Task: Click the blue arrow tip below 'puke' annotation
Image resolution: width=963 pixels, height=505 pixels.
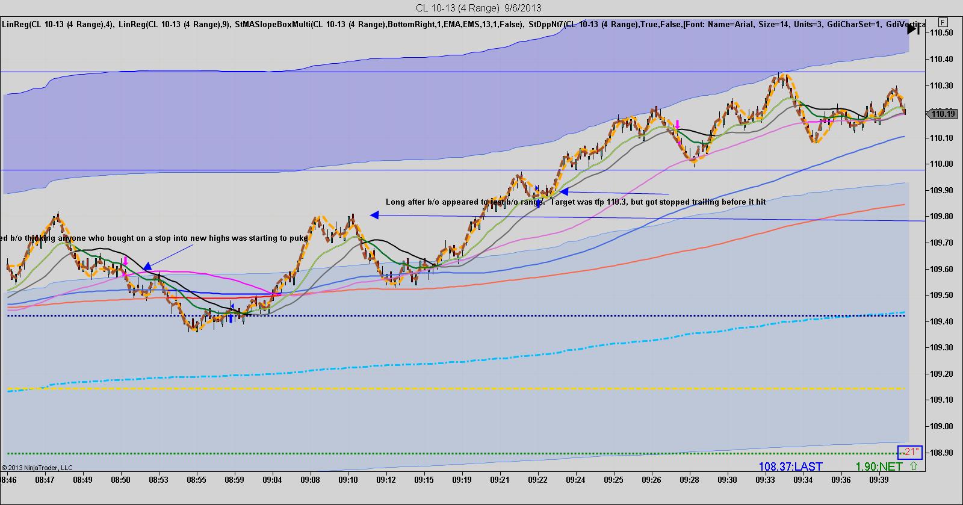Action: click(x=147, y=265)
